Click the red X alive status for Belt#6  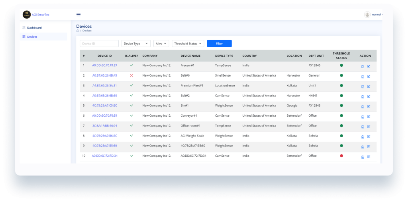point(131,75)
